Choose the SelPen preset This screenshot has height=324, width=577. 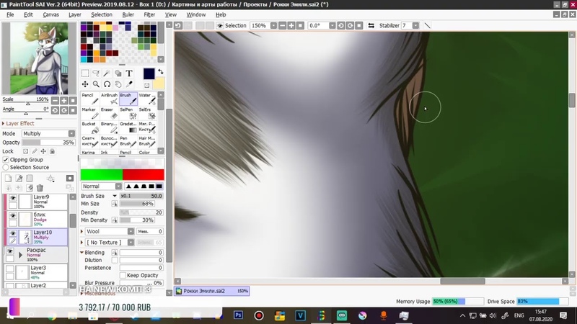pyautogui.click(x=128, y=113)
